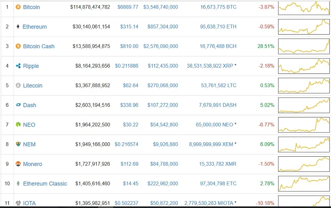Click Bitcoin volume $3,548,740,000

(x=161, y=7)
